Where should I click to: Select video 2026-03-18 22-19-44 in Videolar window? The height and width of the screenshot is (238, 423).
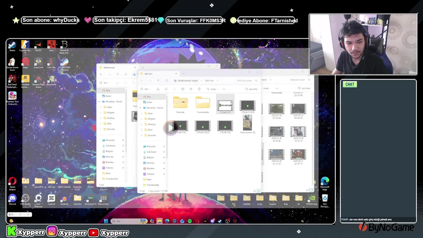coord(276,111)
